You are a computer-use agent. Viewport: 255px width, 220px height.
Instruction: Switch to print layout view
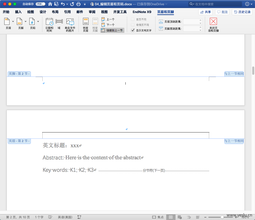click(171, 217)
